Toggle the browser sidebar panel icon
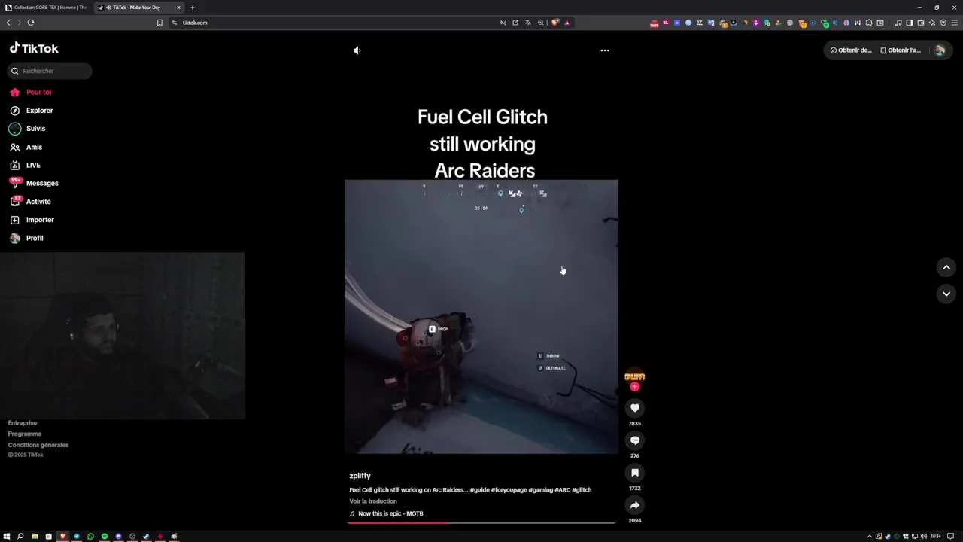This screenshot has height=542, width=963. tap(909, 23)
